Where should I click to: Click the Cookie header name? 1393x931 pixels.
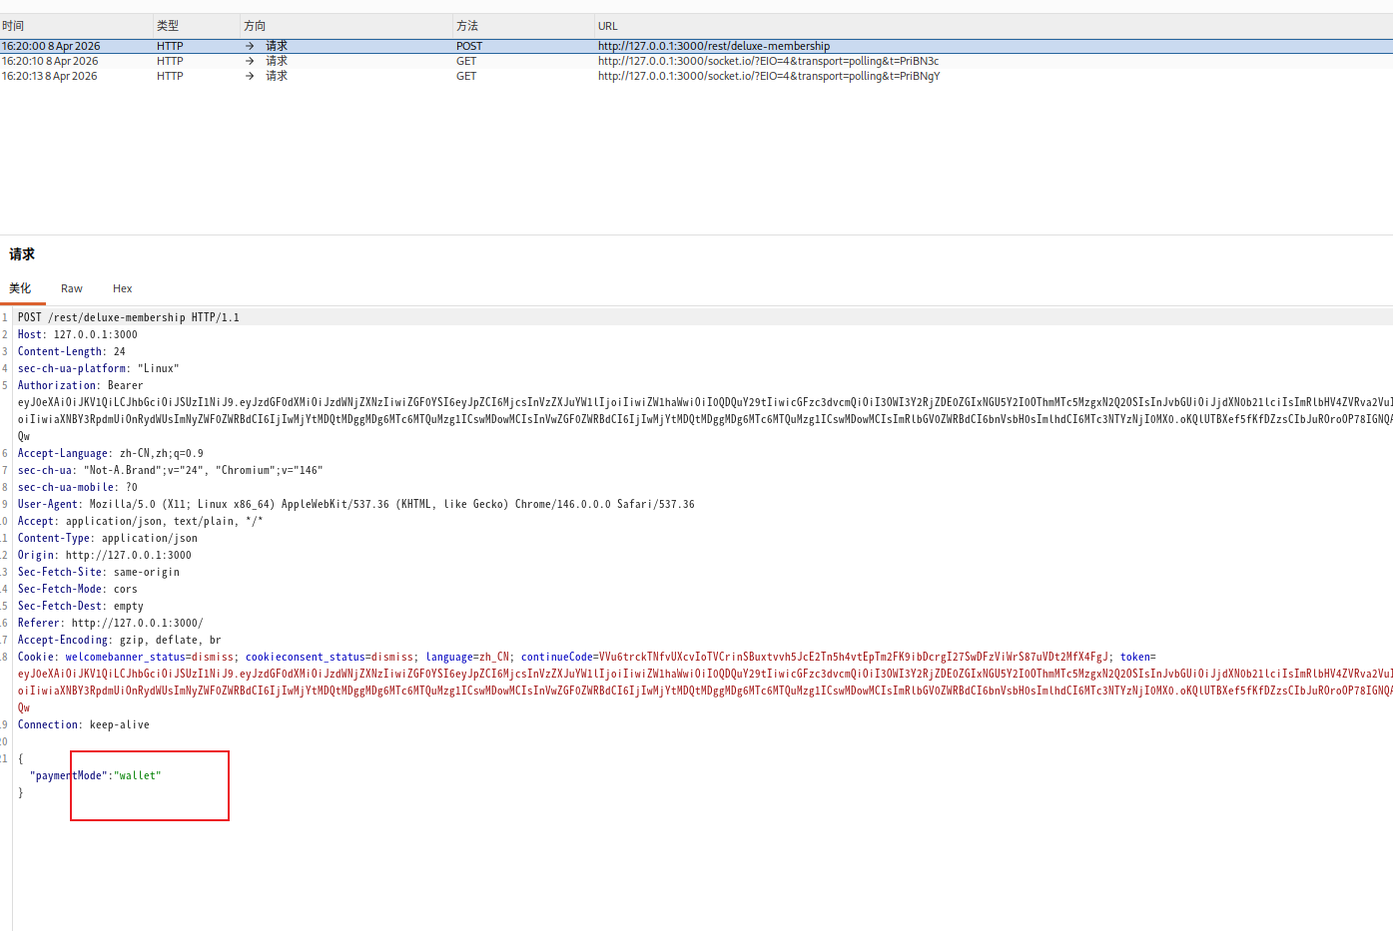coord(36,657)
